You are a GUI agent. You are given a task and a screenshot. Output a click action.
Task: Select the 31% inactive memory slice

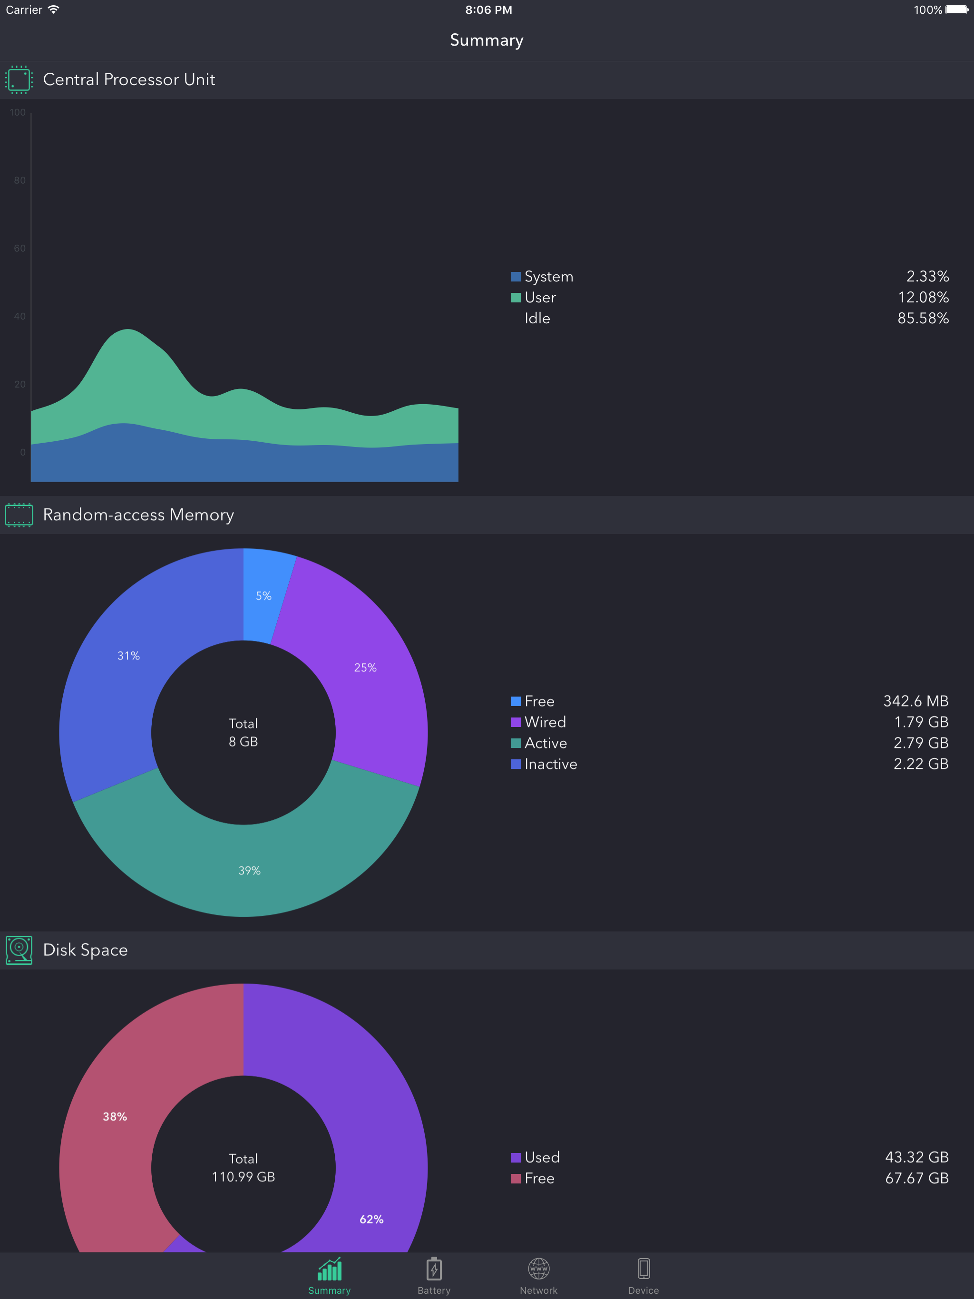(129, 656)
